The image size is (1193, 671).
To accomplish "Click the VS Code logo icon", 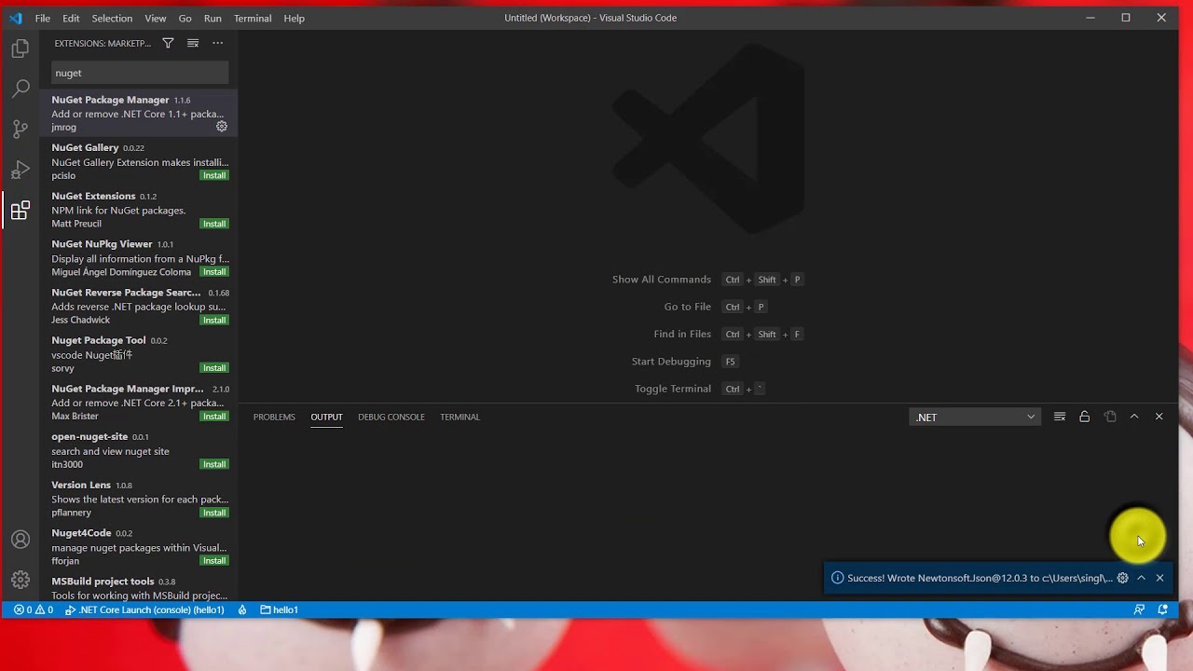I will pyautogui.click(x=16, y=18).
